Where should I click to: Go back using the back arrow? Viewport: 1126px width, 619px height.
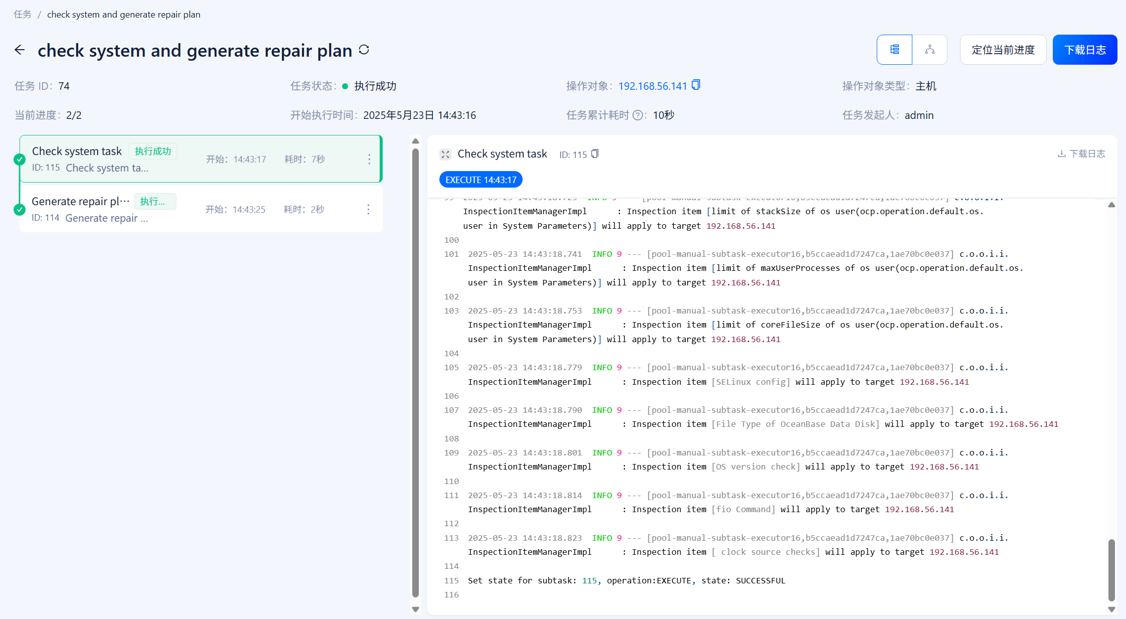coord(19,50)
